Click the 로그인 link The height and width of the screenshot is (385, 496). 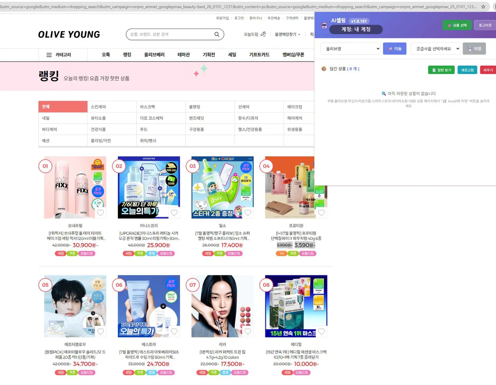pos(239,18)
